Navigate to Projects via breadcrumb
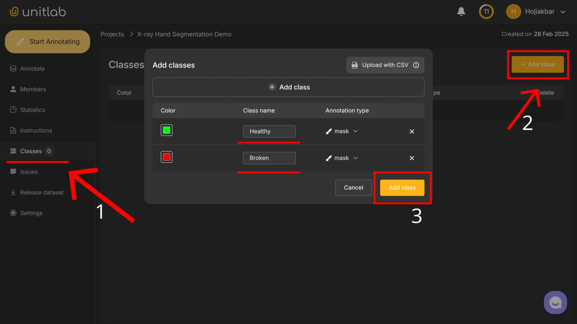Image resolution: width=577 pixels, height=324 pixels. click(x=112, y=34)
